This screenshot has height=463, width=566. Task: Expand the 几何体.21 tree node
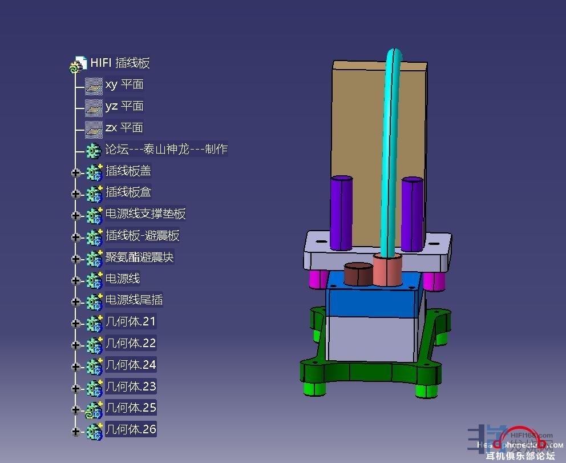(75, 324)
